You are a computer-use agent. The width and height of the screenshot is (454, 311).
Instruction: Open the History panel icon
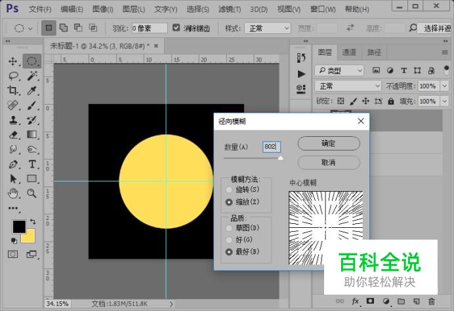[x=301, y=58]
